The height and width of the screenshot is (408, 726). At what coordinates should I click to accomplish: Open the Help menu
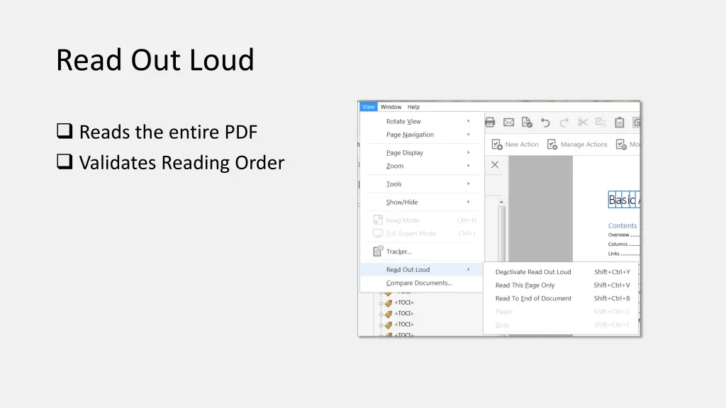tap(413, 107)
